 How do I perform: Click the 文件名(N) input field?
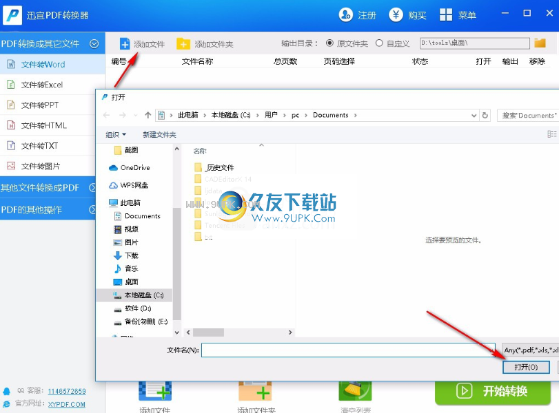point(348,350)
